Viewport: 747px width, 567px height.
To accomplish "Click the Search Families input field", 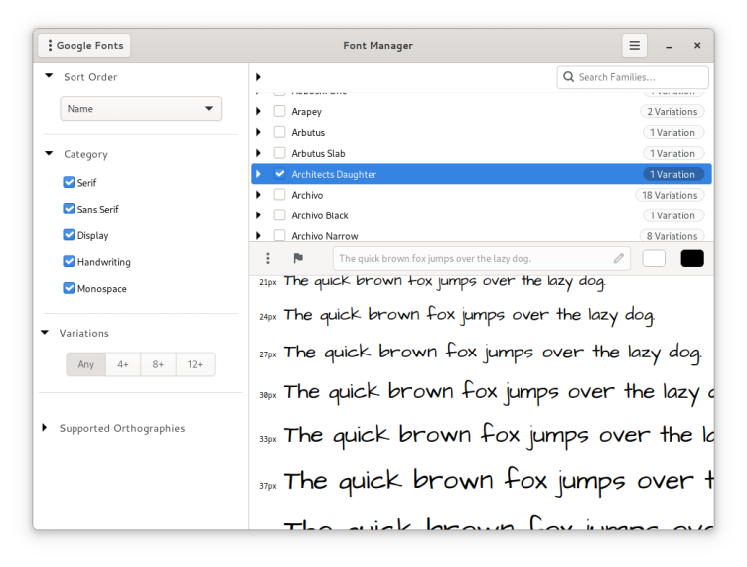I will click(x=641, y=77).
